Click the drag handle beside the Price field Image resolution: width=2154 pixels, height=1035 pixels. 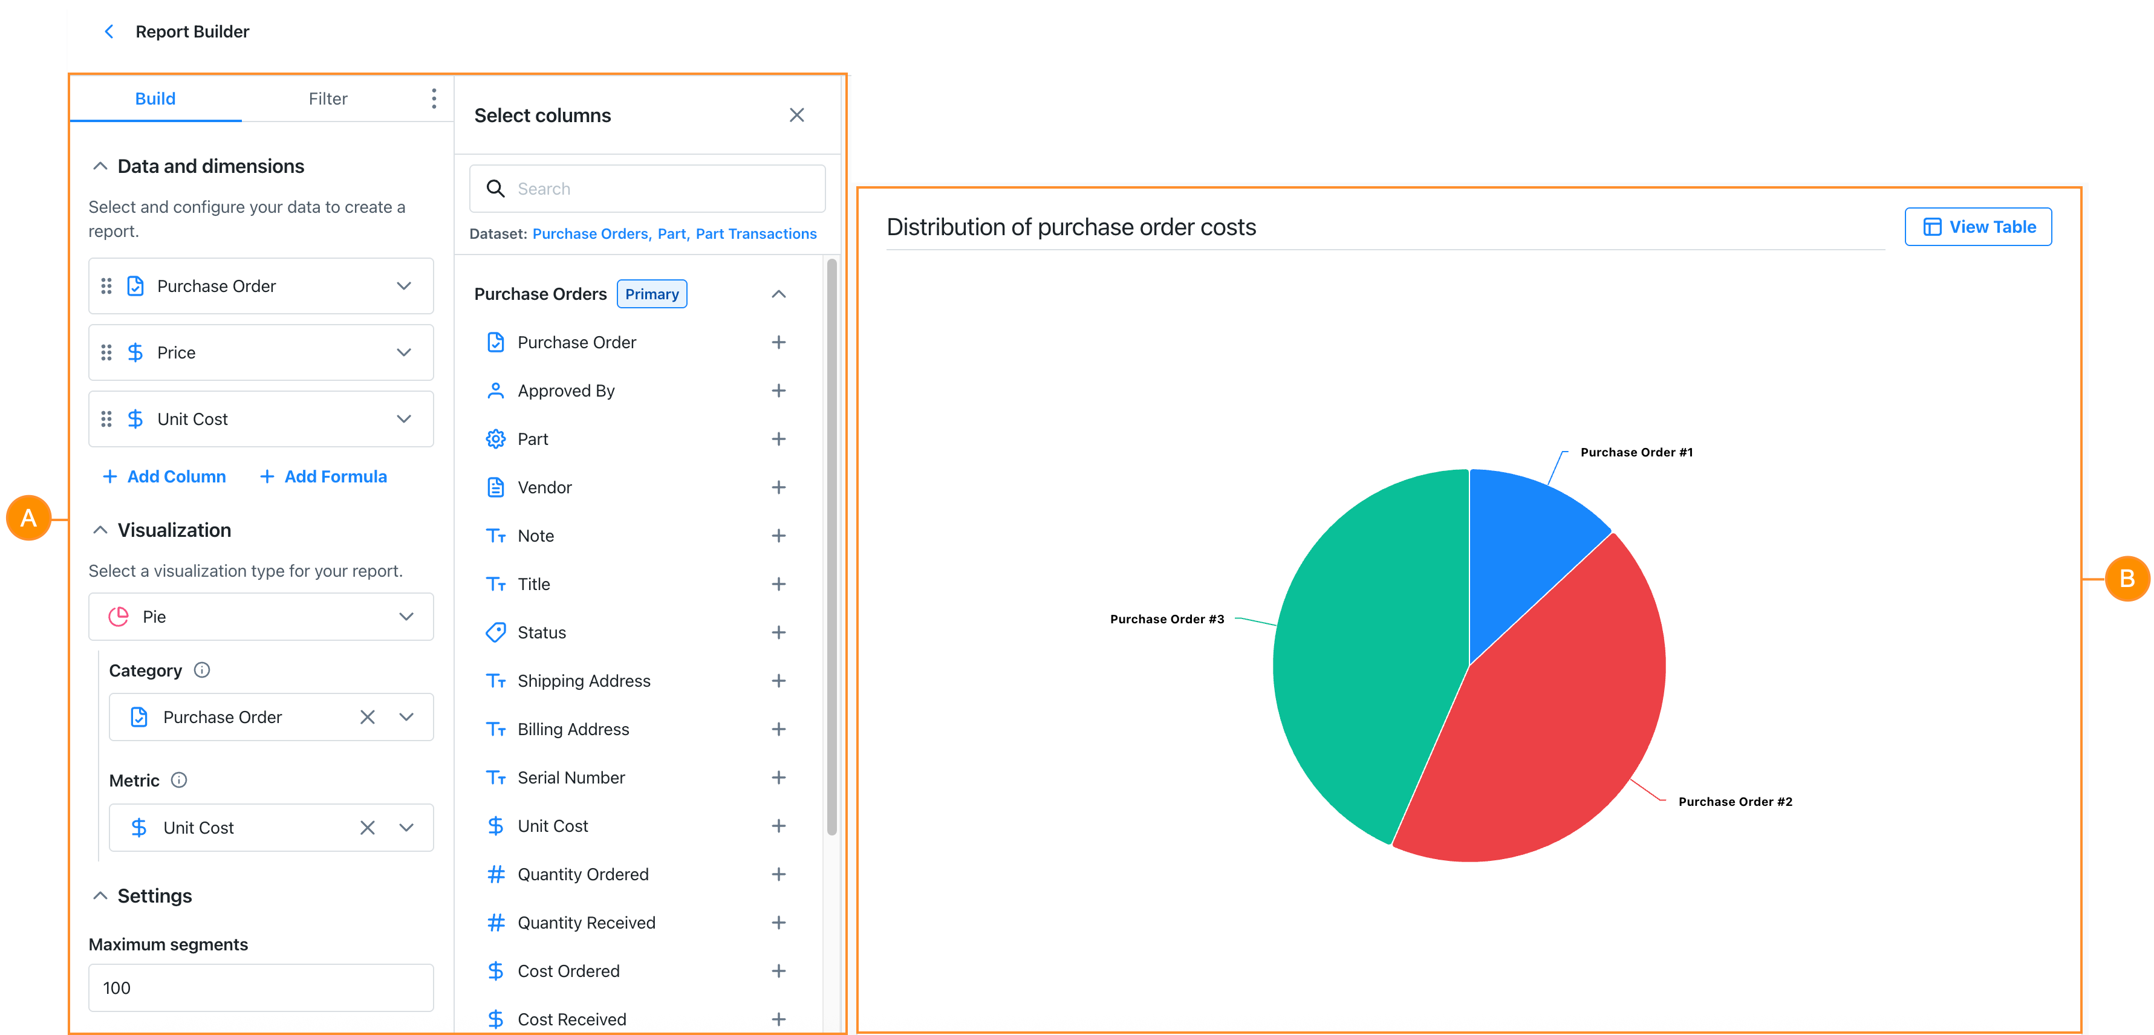click(106, 352)
